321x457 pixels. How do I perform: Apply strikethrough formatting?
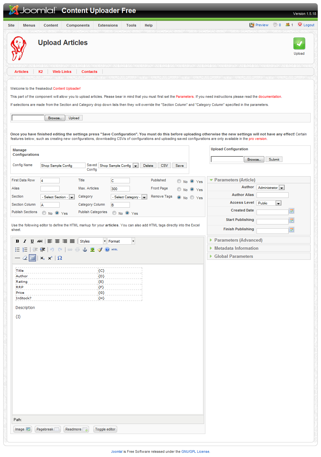coord(40,241)
